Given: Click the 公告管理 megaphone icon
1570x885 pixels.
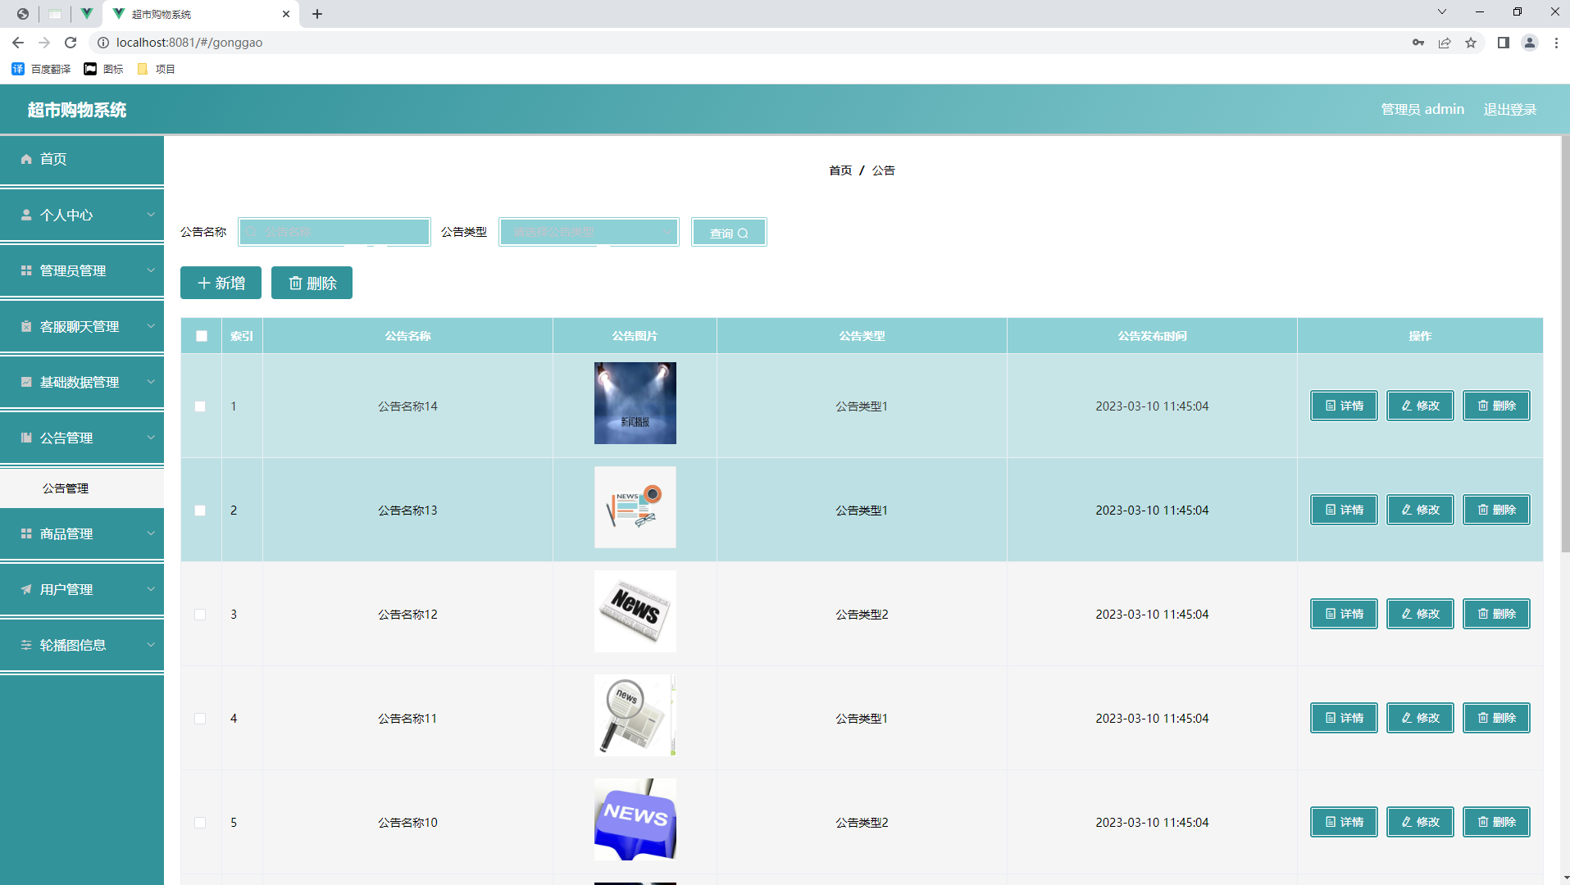Looking at the screenshot, I should [x=25, y=437].
